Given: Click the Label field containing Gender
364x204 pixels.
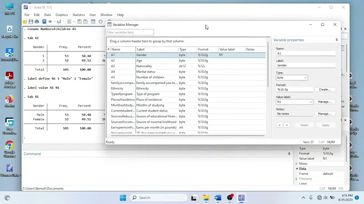Looking at the screenshot, I should (306, 65).
